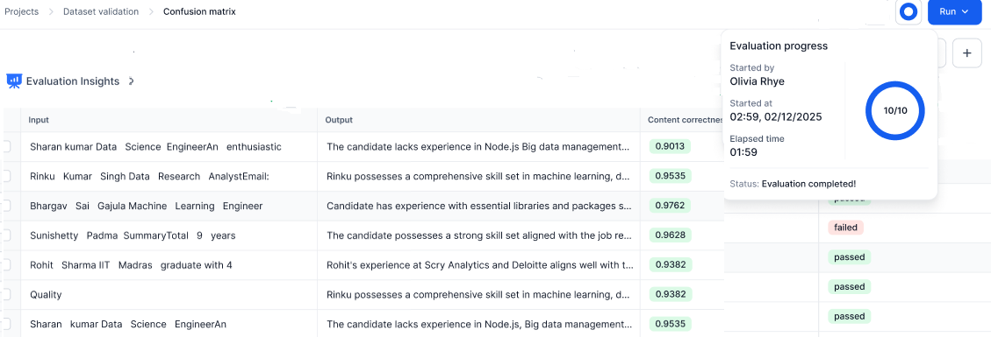Click the 0.9013 content correctness badge

671,146
